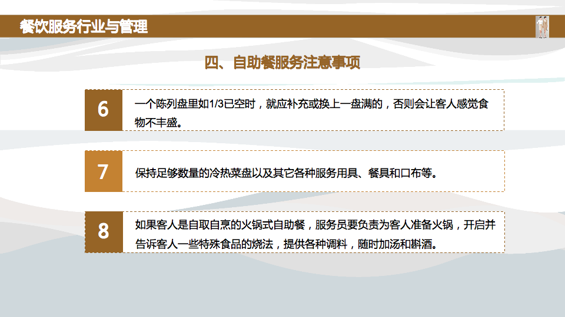
Task: Click the small figure image in the header
Action: [x=542, y=26]
